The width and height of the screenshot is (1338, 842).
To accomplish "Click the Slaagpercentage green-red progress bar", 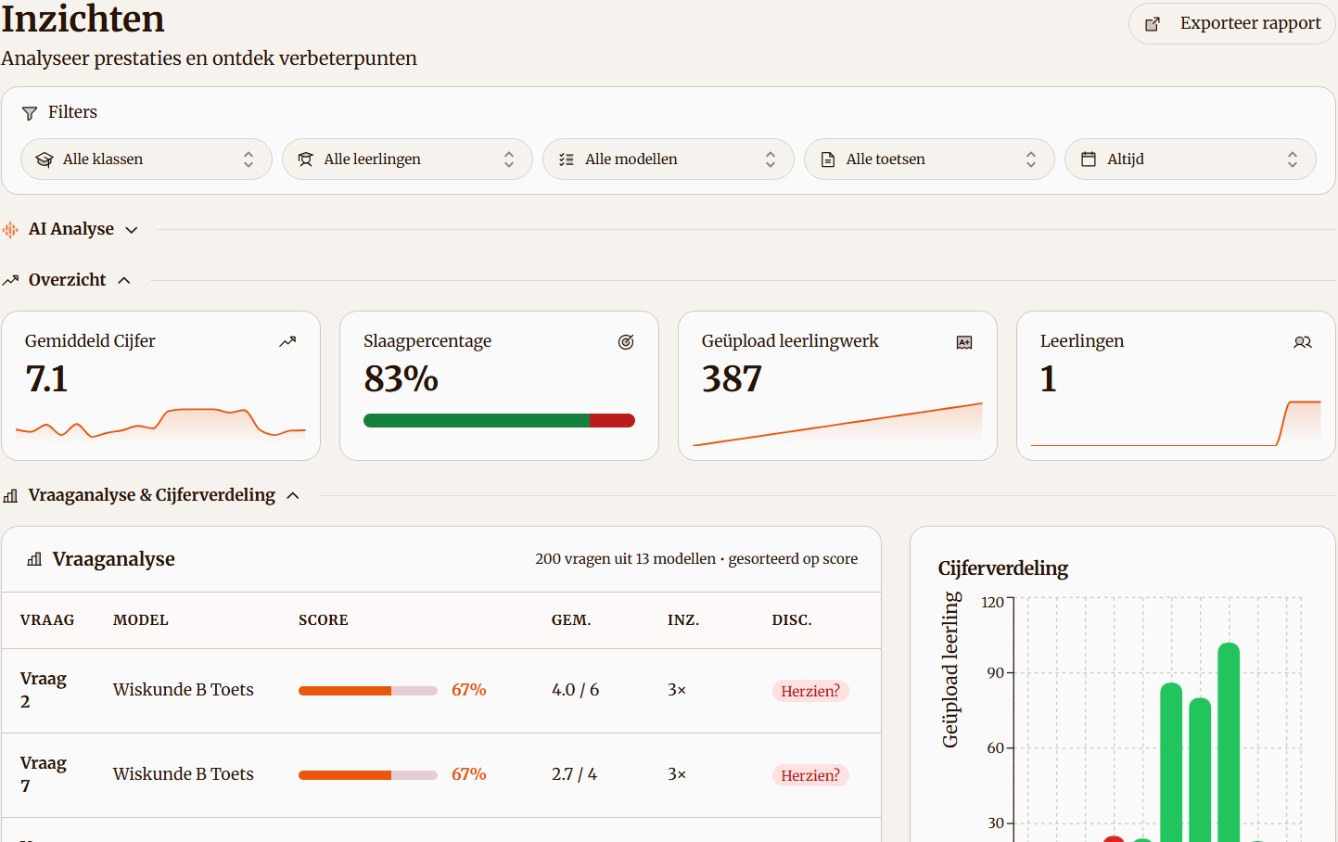I will click(499, 421).
